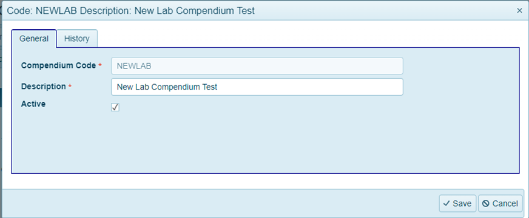Toggle the Active checkbox
The height and width of the screenshot is (218, 529).
(x=115, y=107)
